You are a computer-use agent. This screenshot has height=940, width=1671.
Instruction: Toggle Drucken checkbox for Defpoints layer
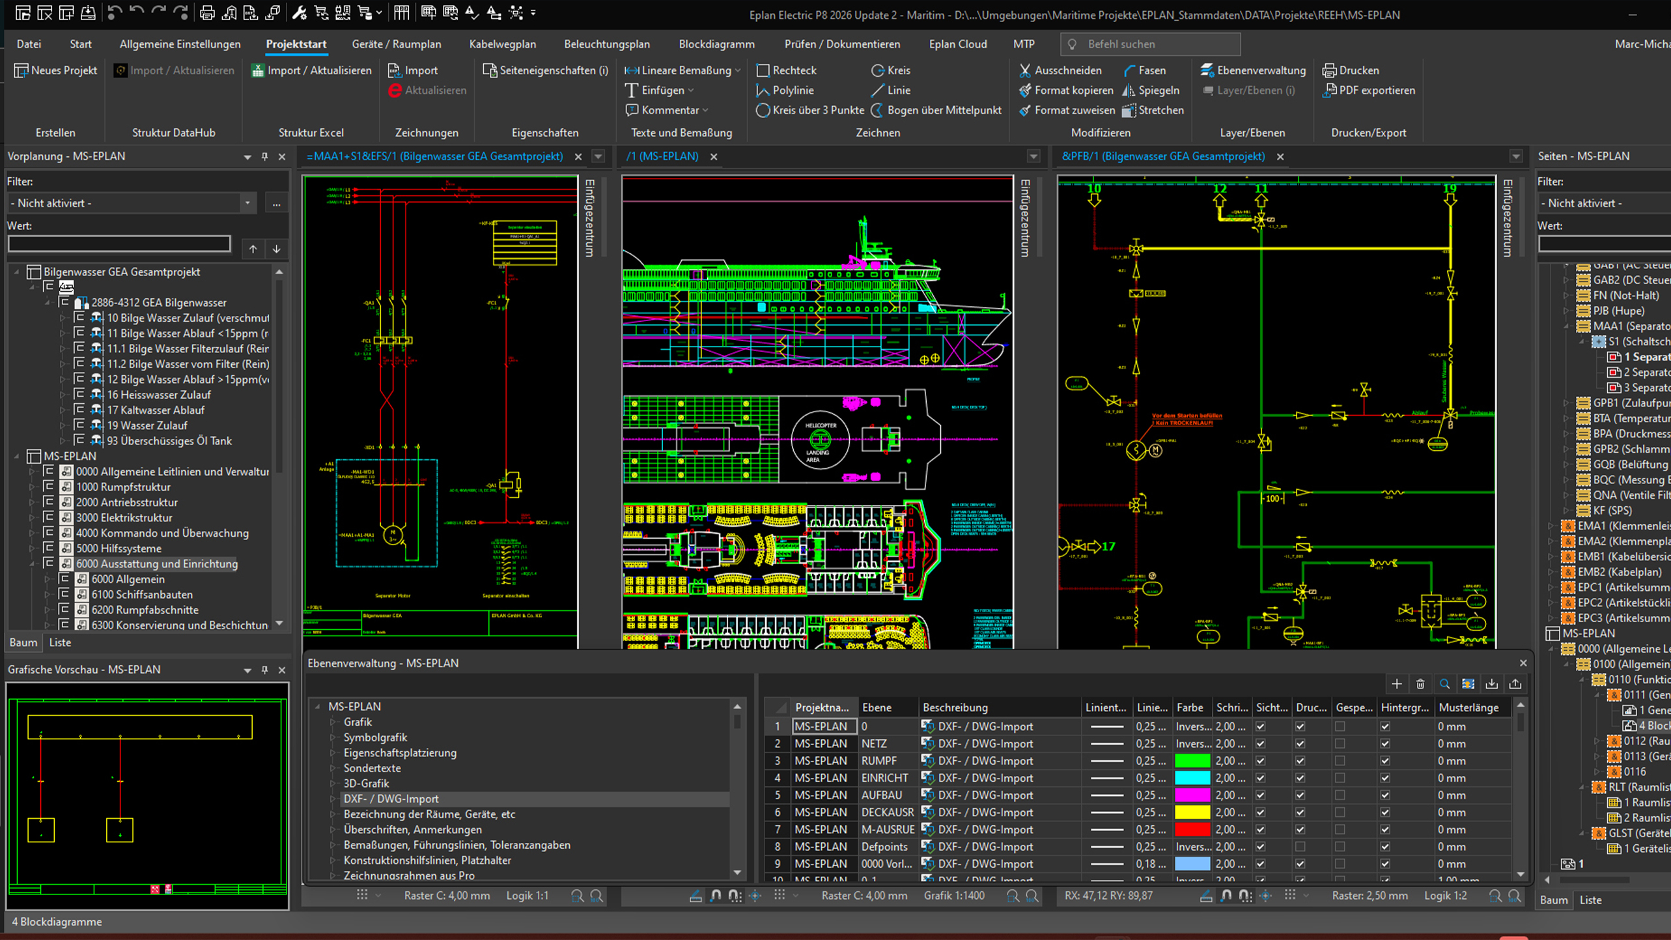pos(1300,847)
